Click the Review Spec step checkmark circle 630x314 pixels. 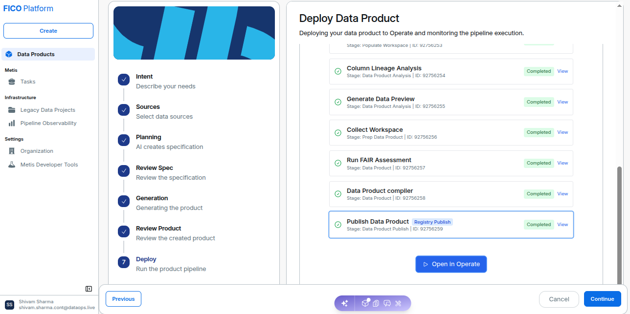(124, 171)
